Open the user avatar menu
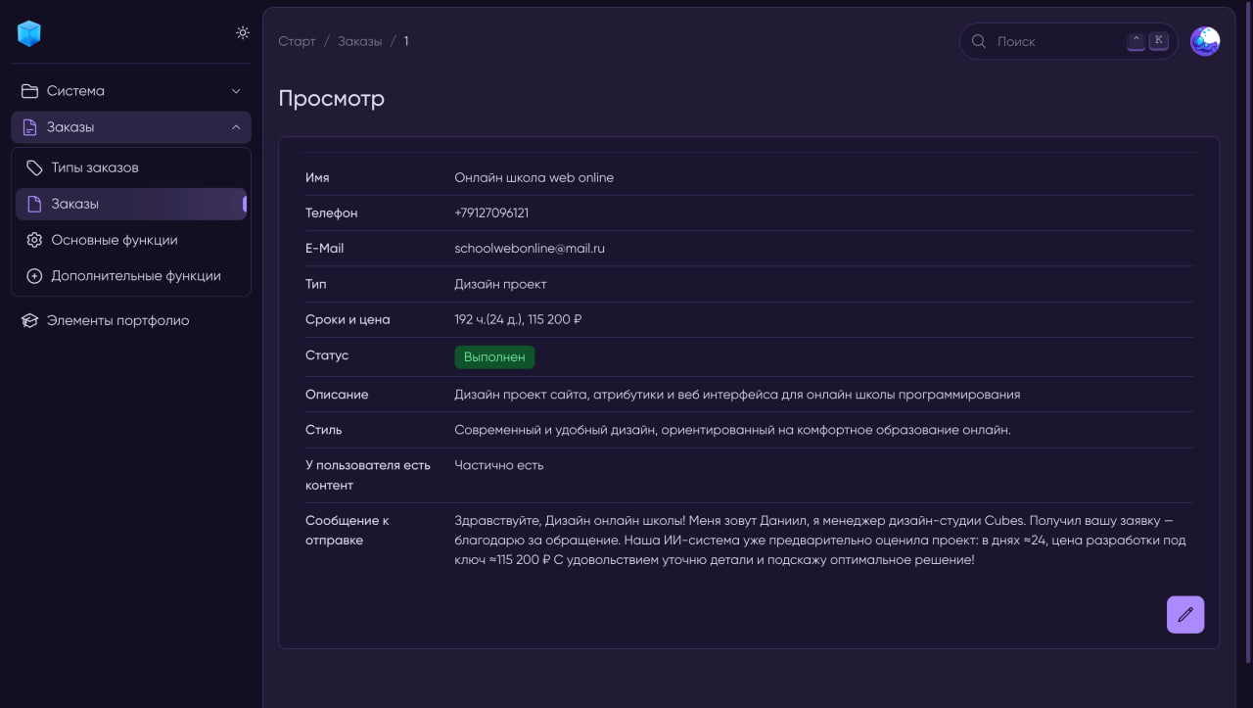Image resolution: width=1253 pixels, height=708 pixels. pyautogui.click(x=1205, y=41)
